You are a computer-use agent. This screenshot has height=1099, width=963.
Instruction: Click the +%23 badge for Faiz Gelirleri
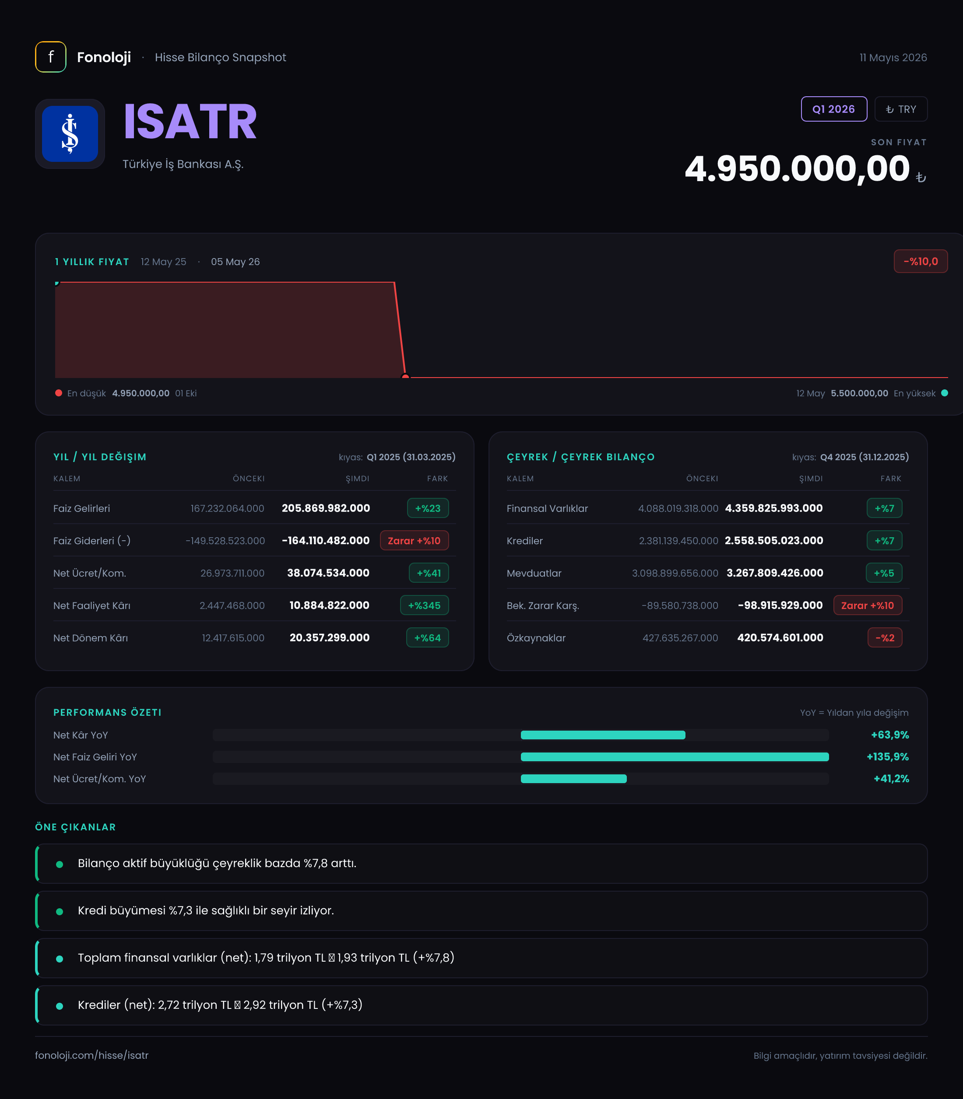(x=428, y=508)
